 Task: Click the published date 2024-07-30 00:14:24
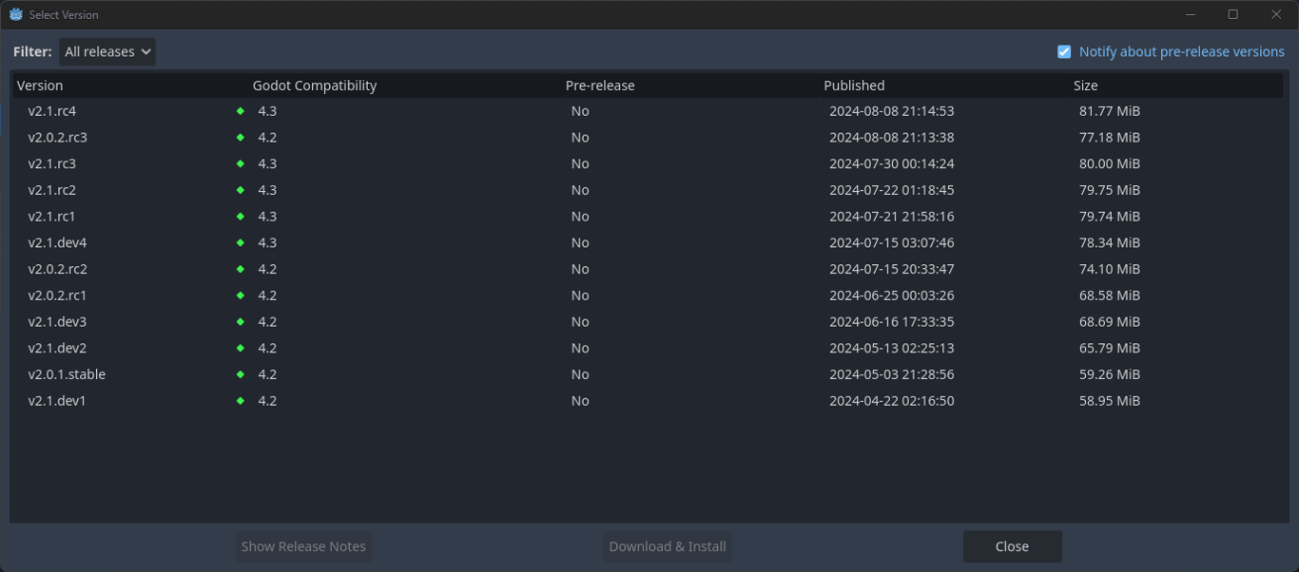pyautogui.click(x=892, y=163)
